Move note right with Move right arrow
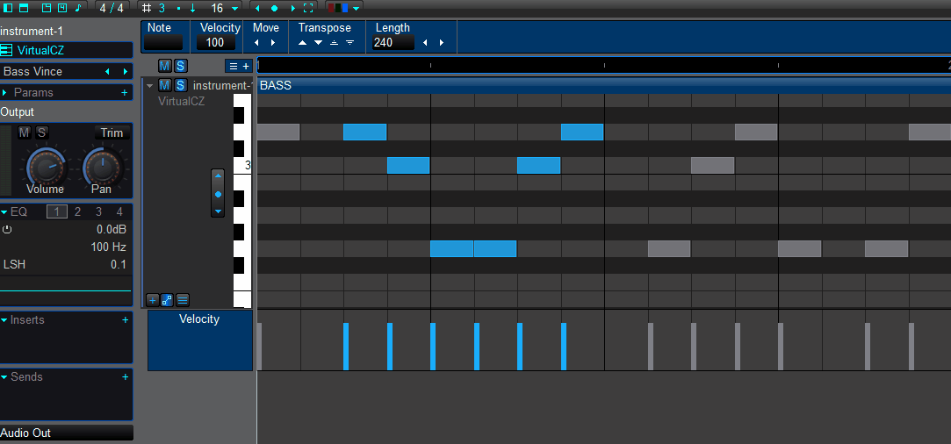 (273, 42)
